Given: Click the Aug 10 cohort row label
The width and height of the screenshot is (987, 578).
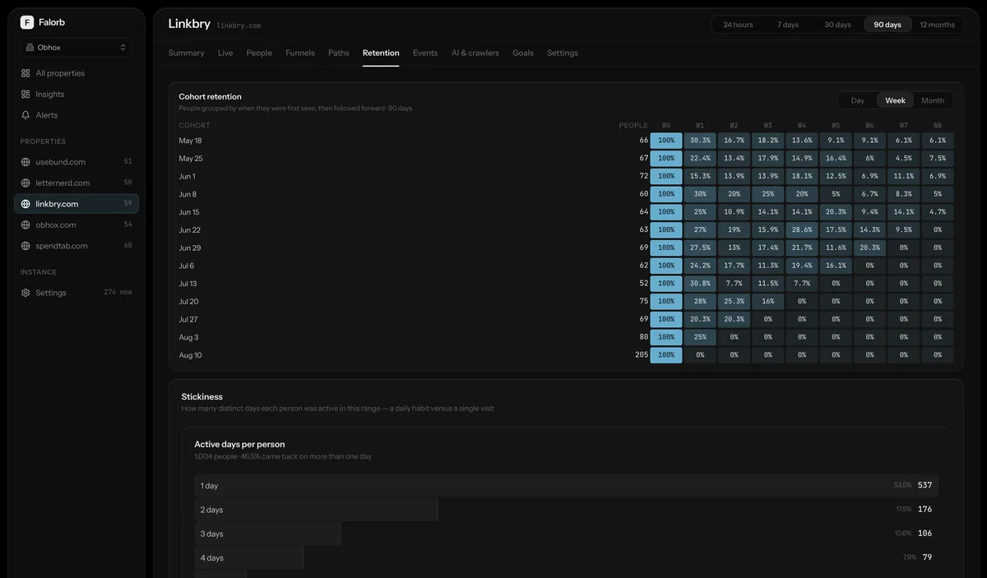Looking at the screenshot, I should 190,355.
